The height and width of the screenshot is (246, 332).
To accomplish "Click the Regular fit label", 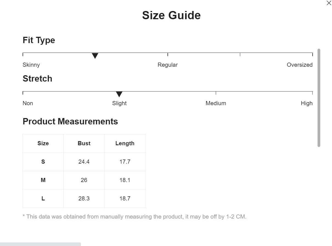I will click(167, 65).
